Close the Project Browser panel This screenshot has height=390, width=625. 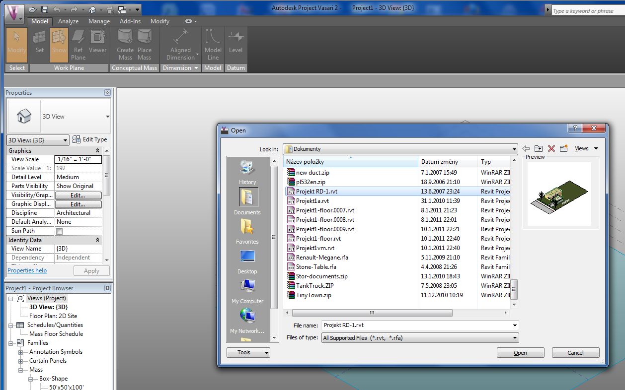[107, 288]
